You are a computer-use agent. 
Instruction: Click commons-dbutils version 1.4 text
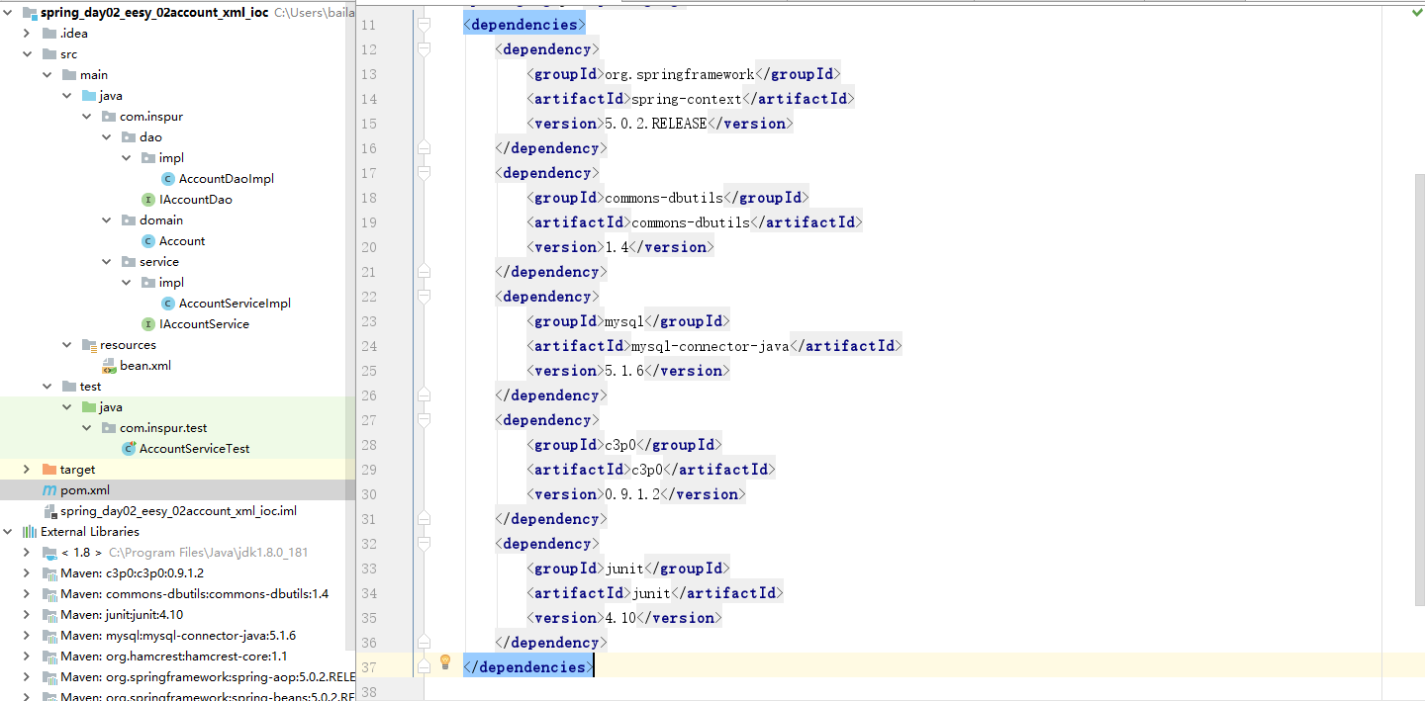click(x=617, y=247)
